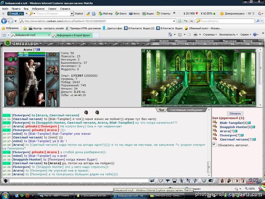Open the Безопасность toolbar dropdown
This screenshot has width=265, height=199.
click(x=228, y=34)
